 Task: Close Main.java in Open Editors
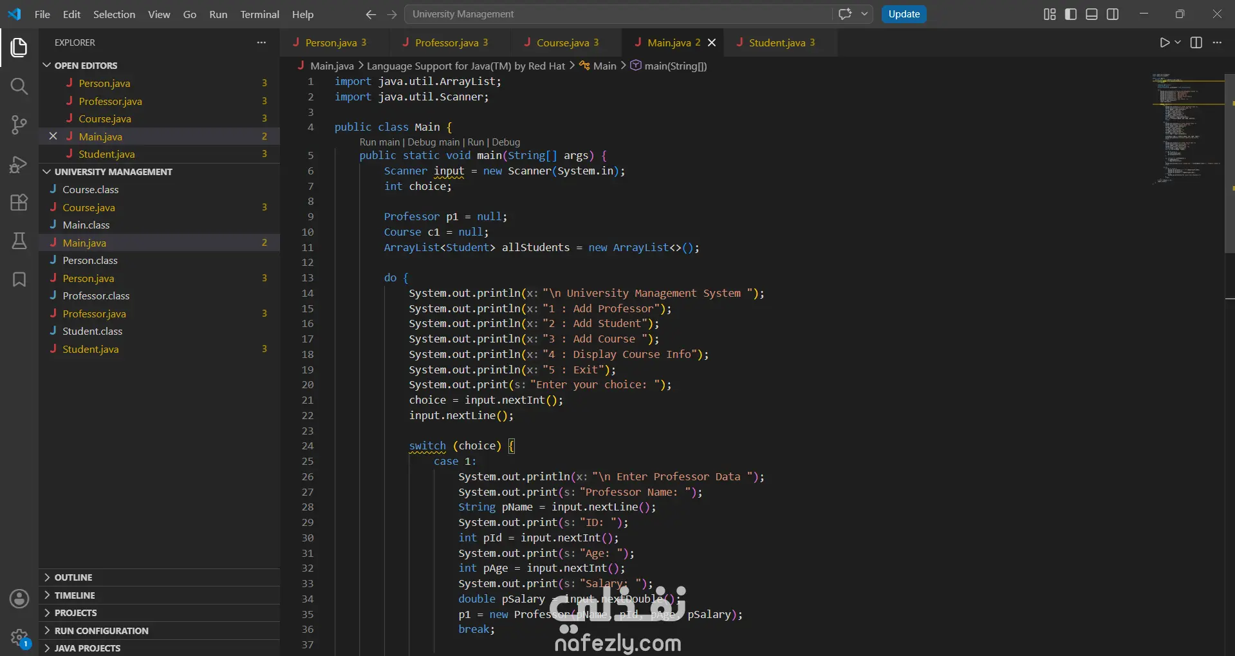click(x=53, y=136)
